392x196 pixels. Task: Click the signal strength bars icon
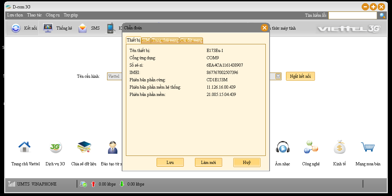12,184
